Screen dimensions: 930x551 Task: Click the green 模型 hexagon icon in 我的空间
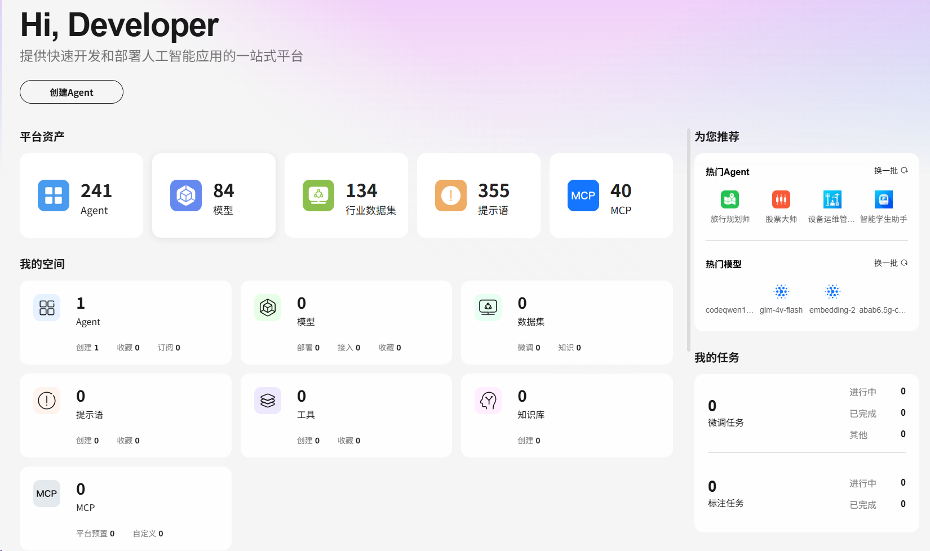268,308
